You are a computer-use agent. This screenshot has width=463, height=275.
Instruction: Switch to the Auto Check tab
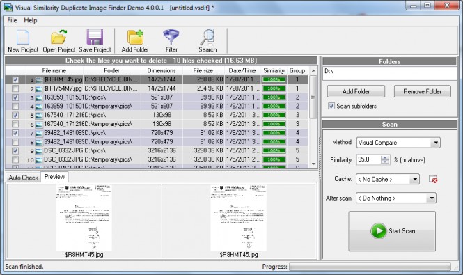(x=24, y=178)
